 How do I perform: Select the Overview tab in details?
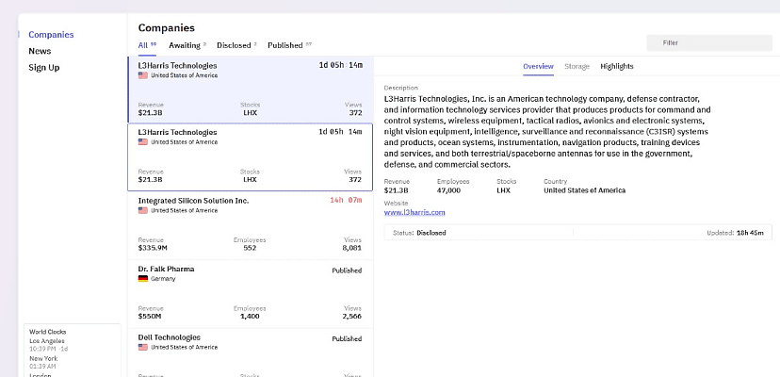(538, 66)
